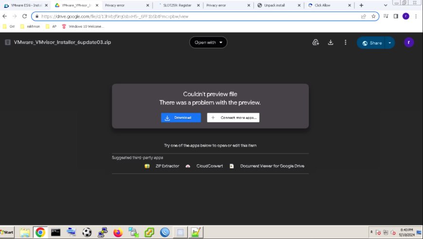423x239 pixels.
Task: Close the Unpack install tab
Action: point(299,5)
